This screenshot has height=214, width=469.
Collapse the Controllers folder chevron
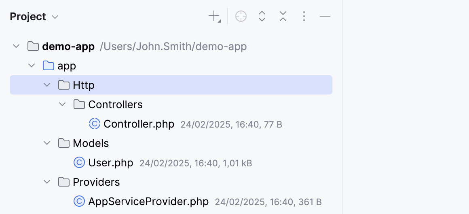click(62, 105)
